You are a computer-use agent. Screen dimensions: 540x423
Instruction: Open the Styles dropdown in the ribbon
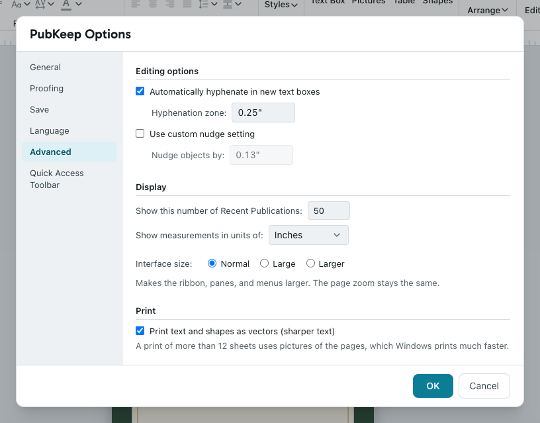281,5
